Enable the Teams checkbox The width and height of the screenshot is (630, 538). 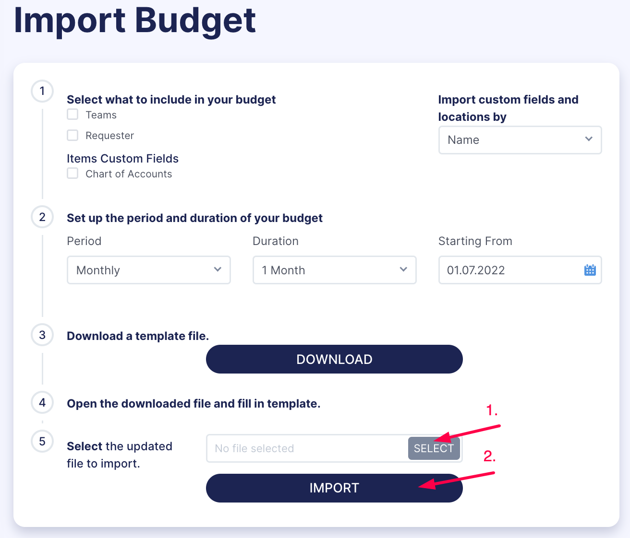pyautogui.click(x=72, y=114)
